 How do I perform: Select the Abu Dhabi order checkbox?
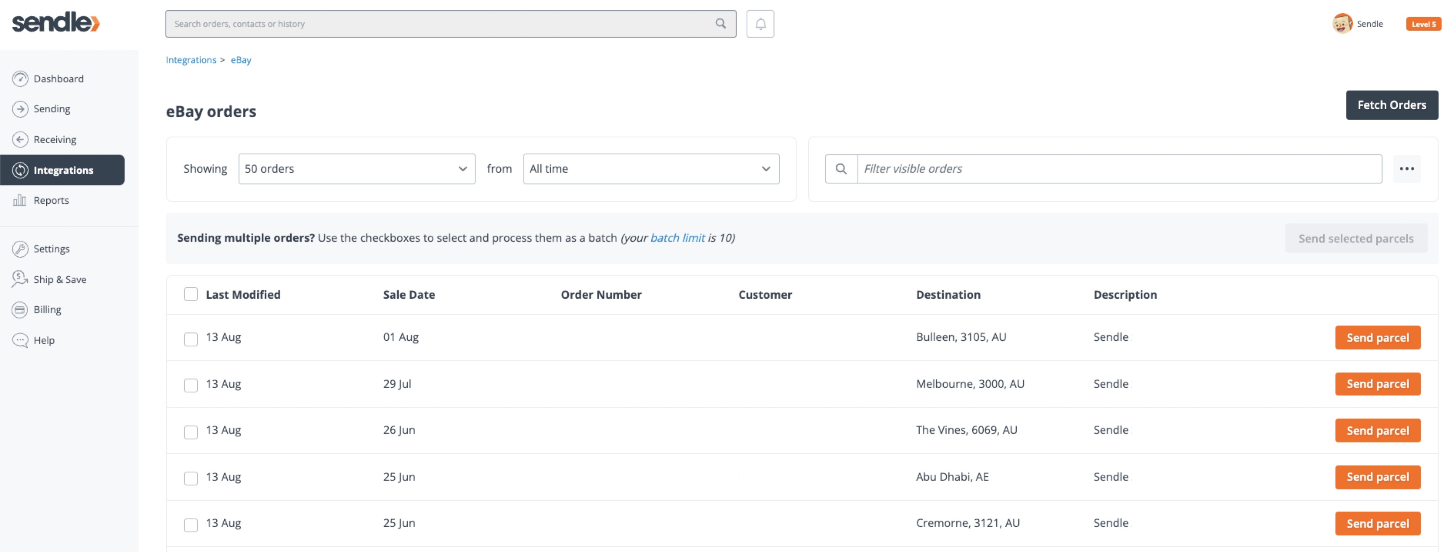(191, 478)
